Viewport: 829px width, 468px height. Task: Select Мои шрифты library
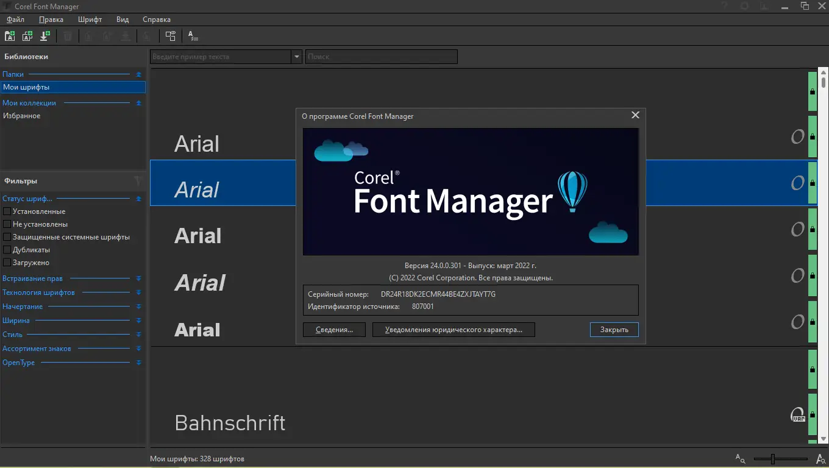(x=73, y=87)
